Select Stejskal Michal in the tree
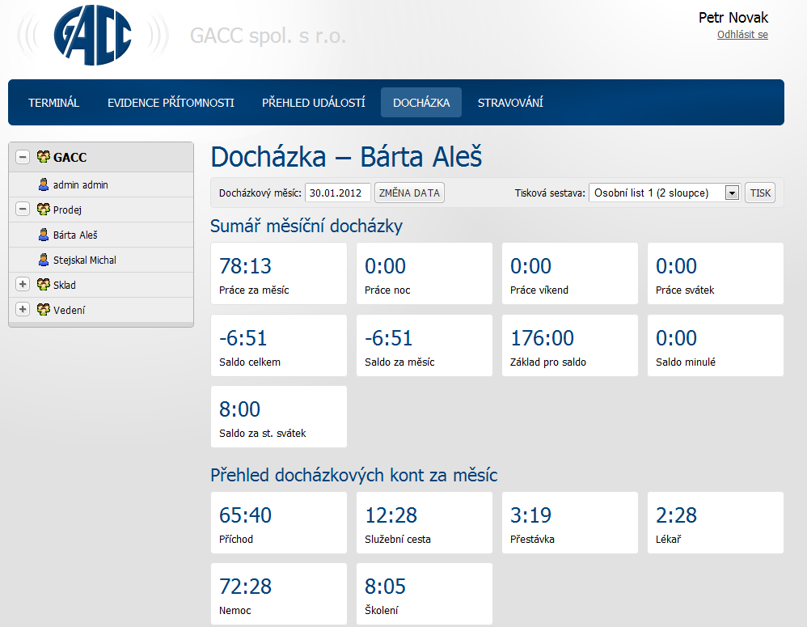The height and width of the screenshot is (627, 807). pyautogui.click(x=84, y=260)
